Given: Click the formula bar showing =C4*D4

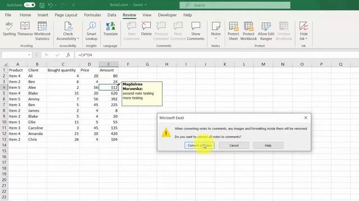Looking at the screenshot, I should tap(217, 55).
